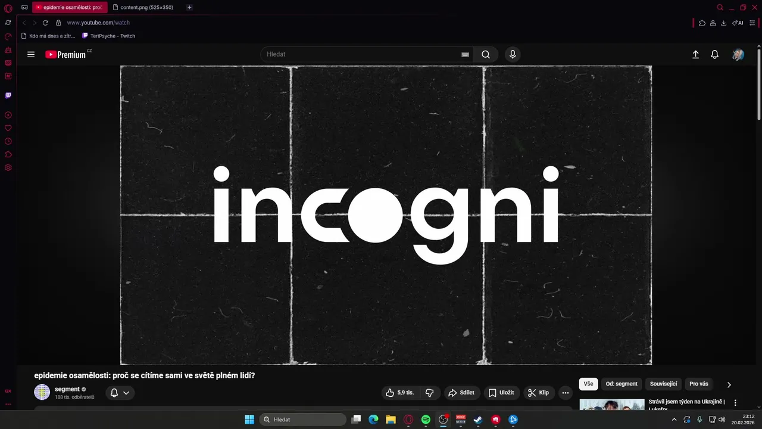
Task: Select the Vše filter chip
Action: pos(588,384)
